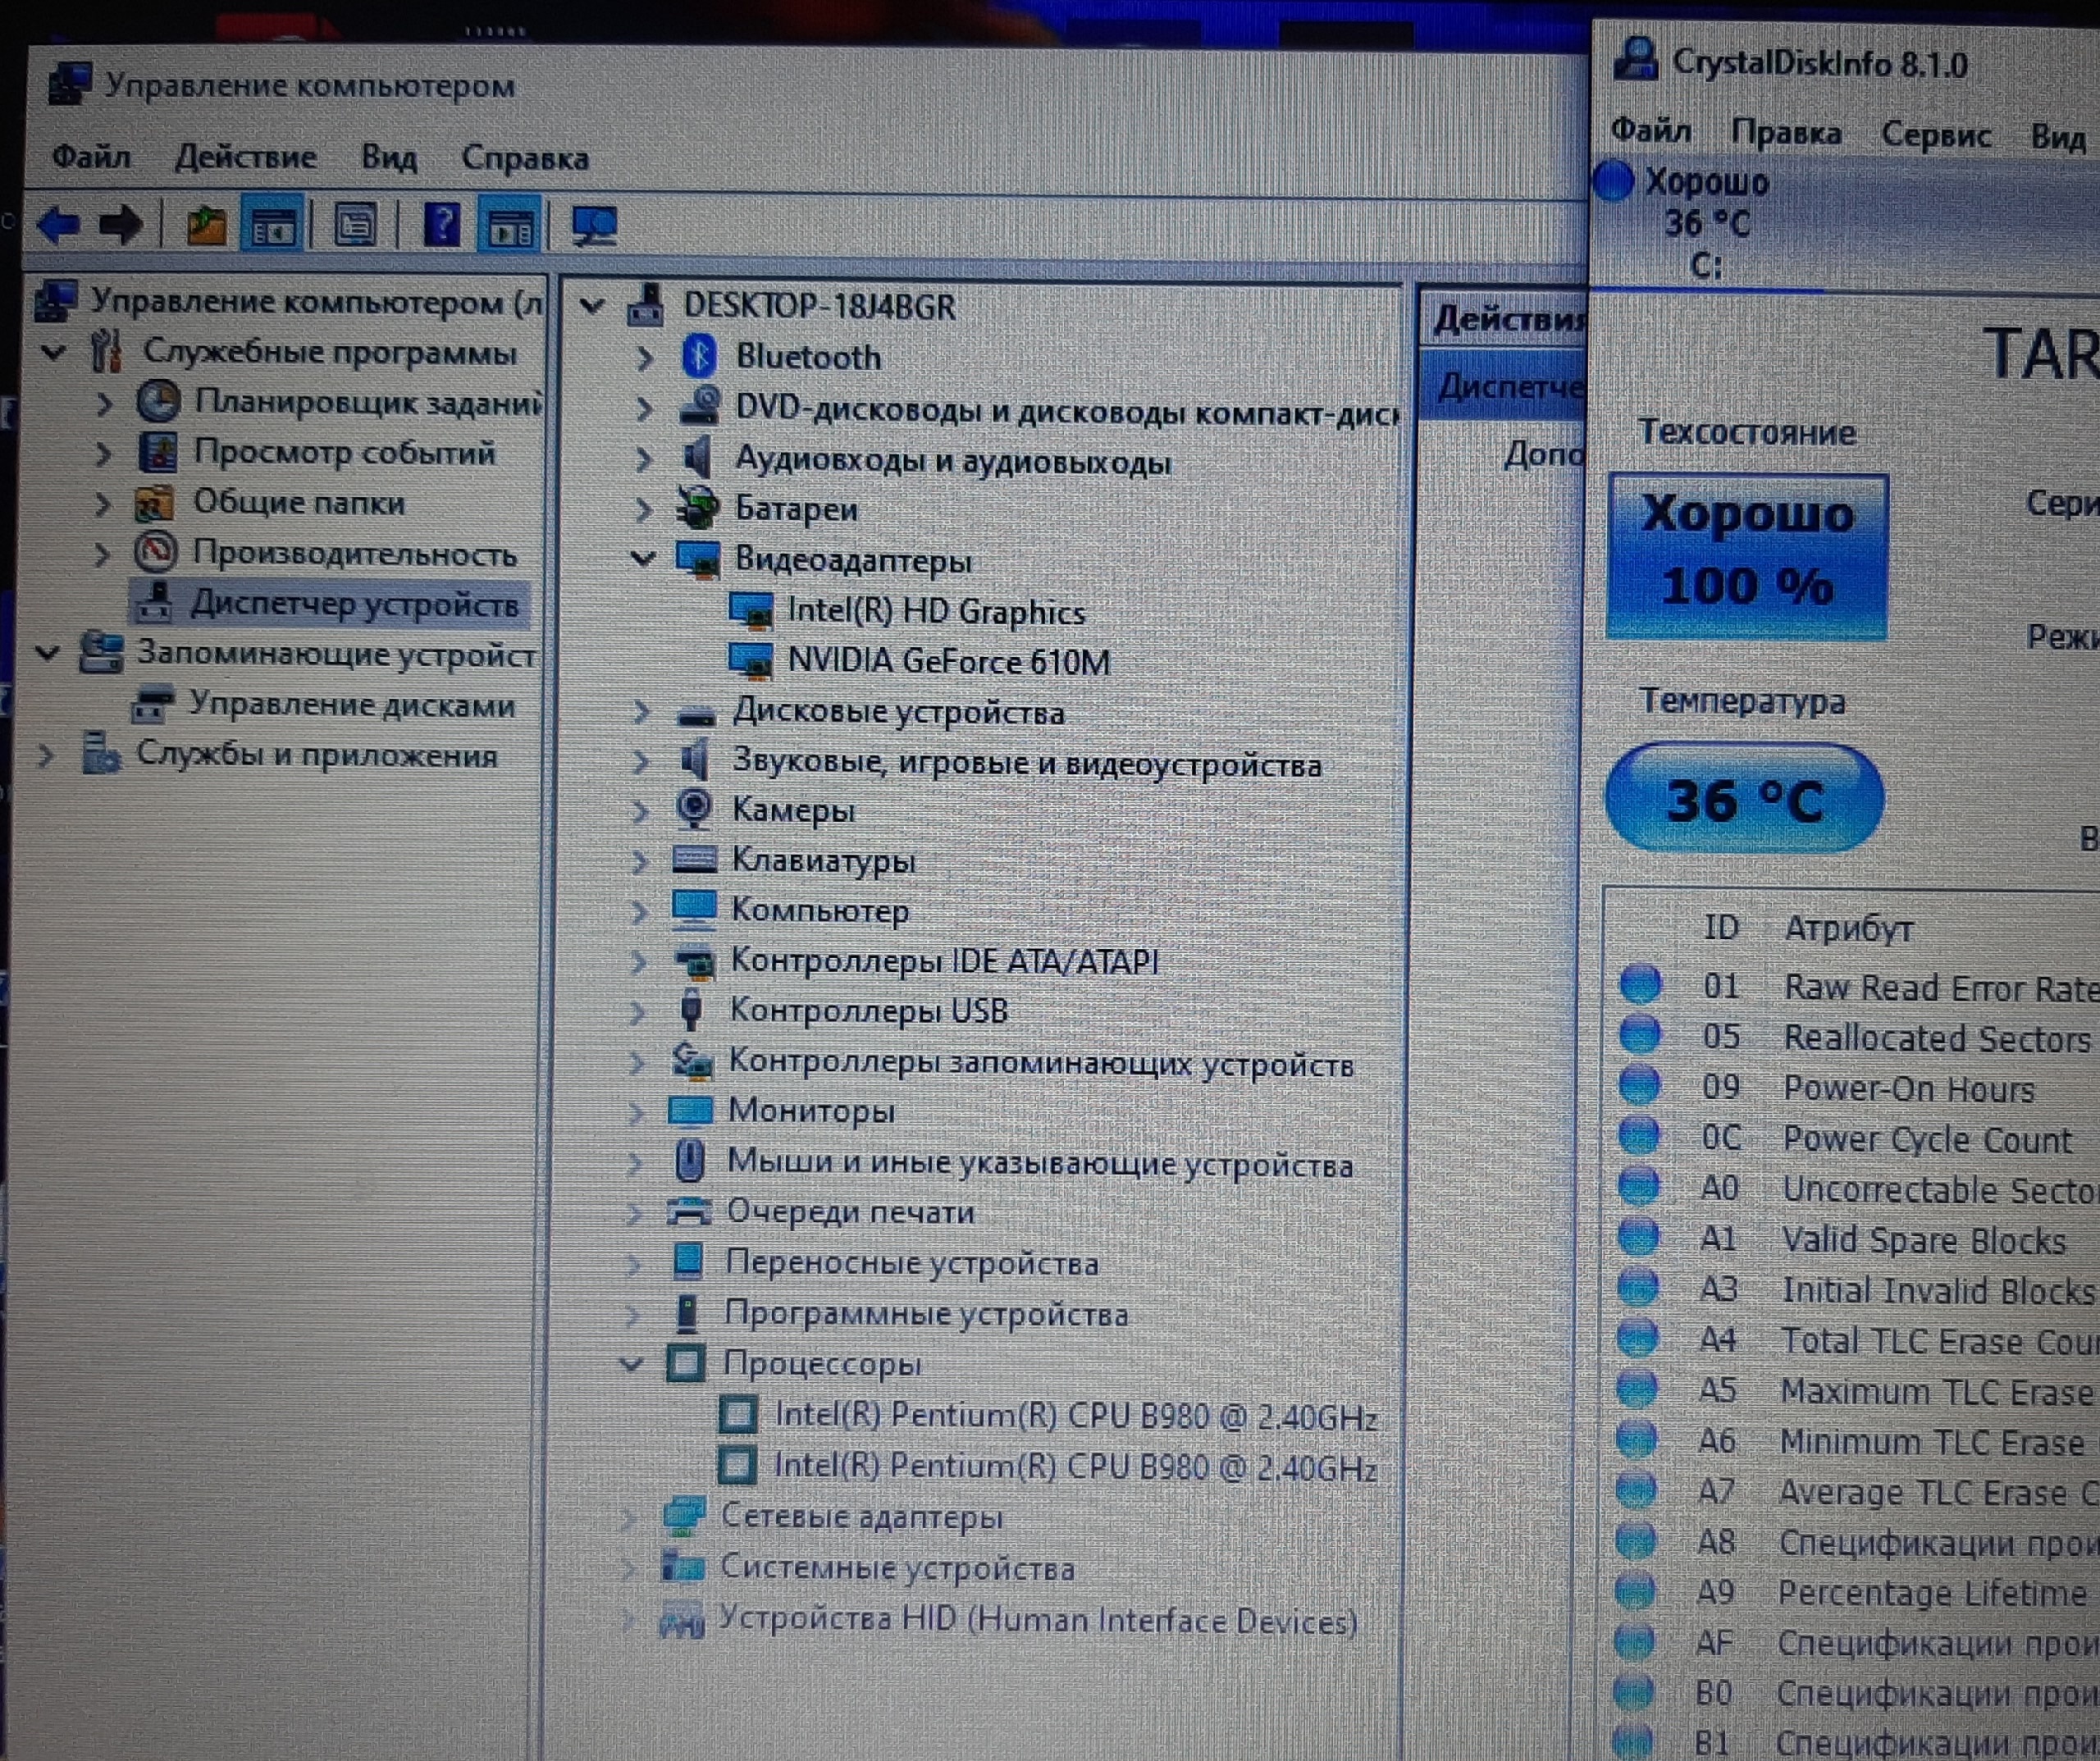Collapse the Процессоры node
Viewport: 2100px width, 1761px height.
pyautogui.click(x=631, y=1363)
